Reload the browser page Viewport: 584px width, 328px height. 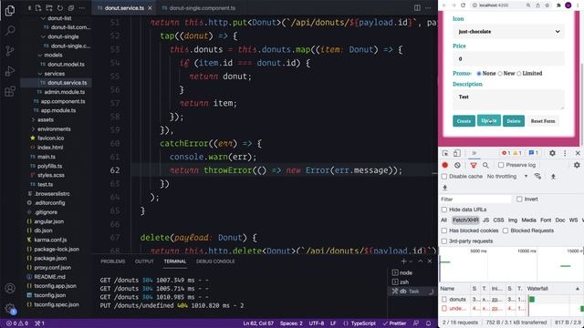click(463, 5)
